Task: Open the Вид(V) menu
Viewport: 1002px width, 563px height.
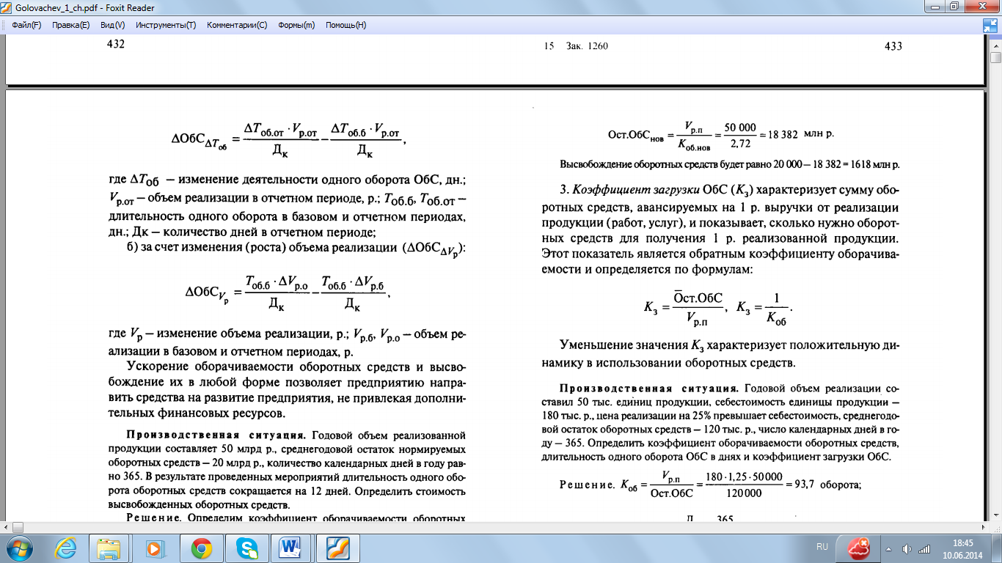Action: 113,25
